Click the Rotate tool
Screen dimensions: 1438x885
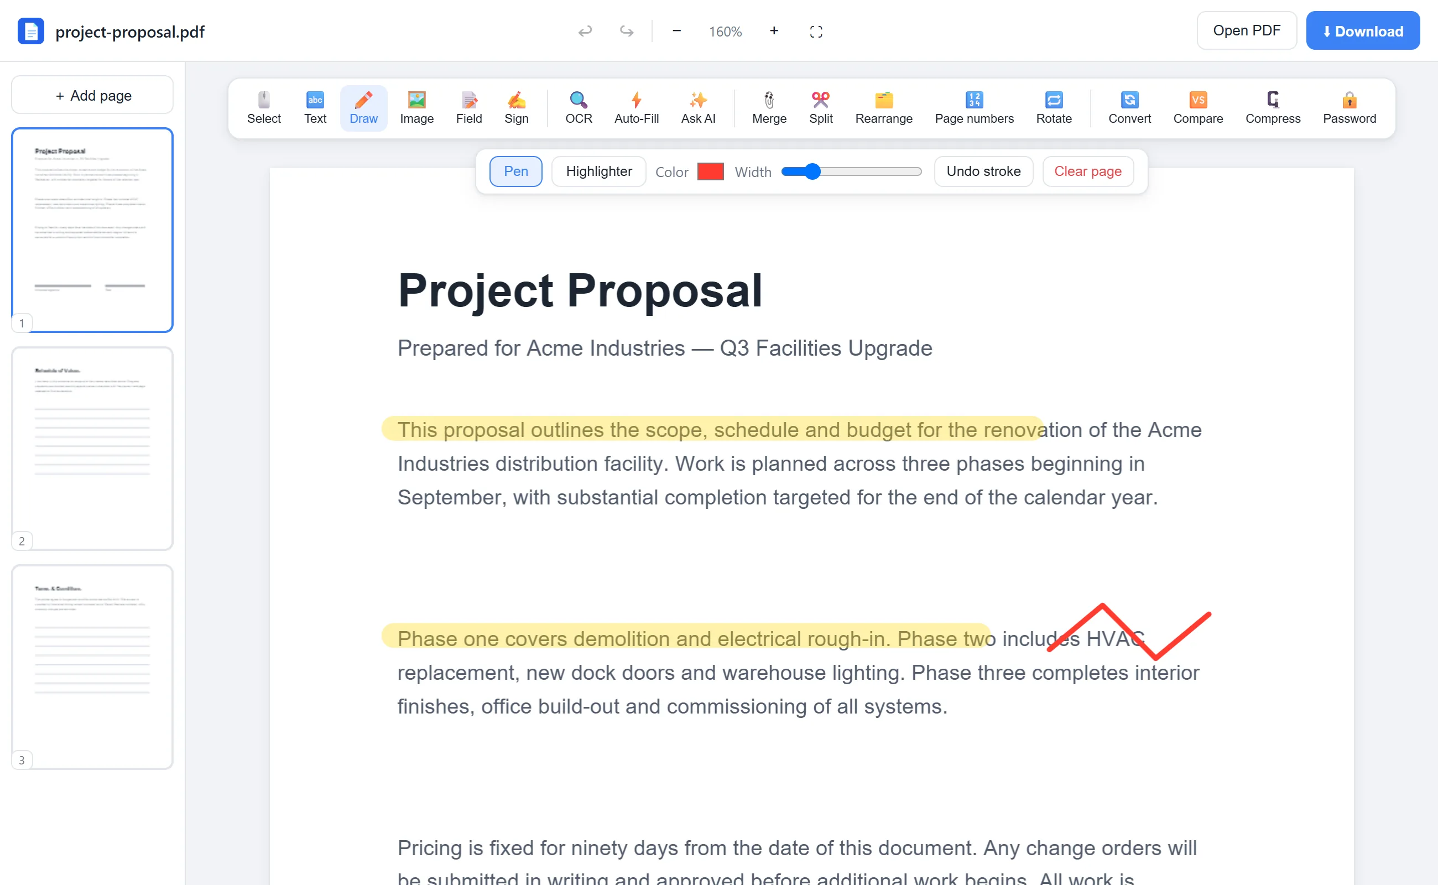[1054, 108]
